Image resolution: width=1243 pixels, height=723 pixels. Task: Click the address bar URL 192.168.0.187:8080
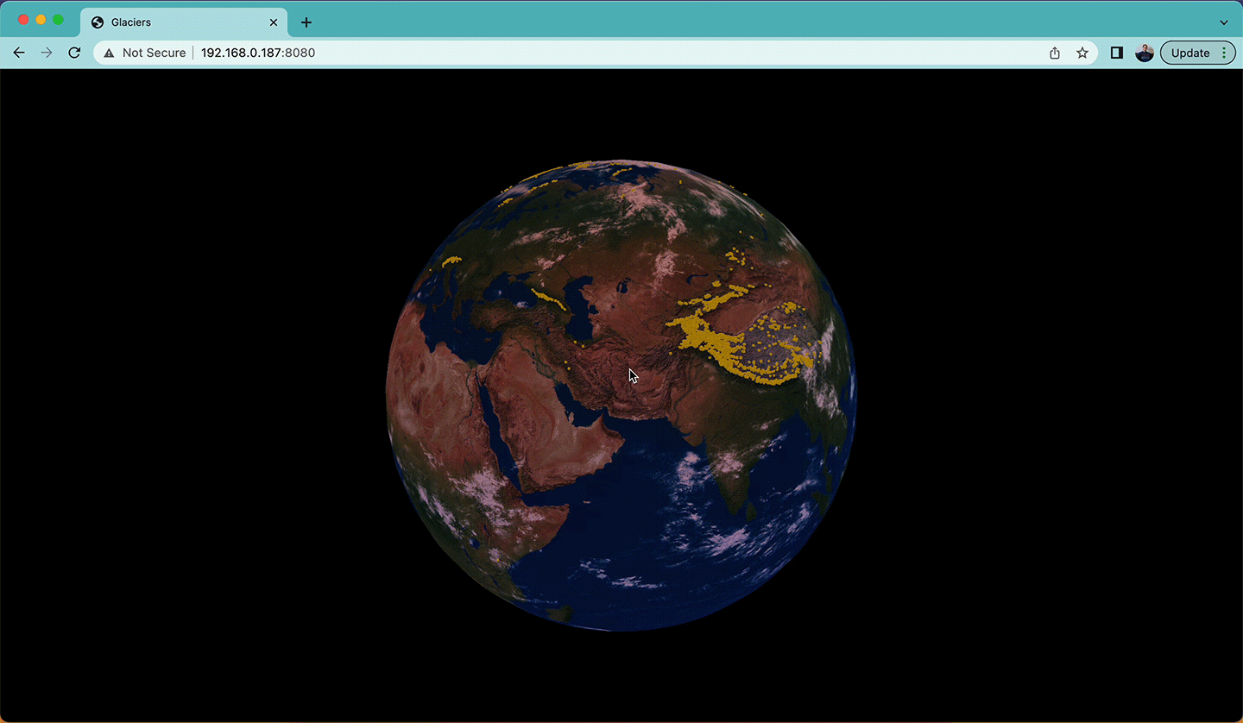click(x=258, y=53)
